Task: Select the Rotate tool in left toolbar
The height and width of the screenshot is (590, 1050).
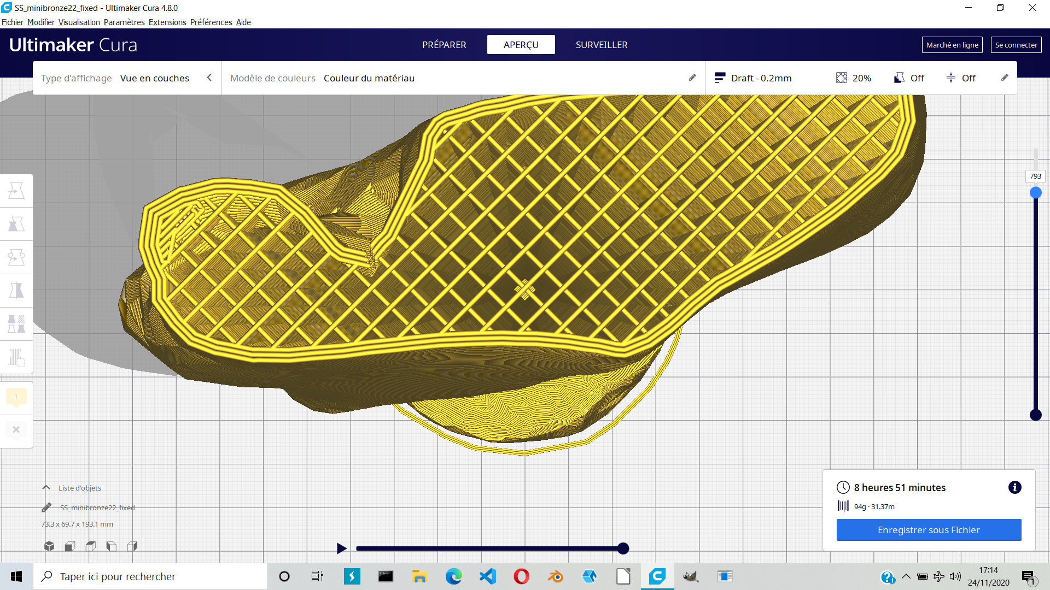Action: [16, 257]
